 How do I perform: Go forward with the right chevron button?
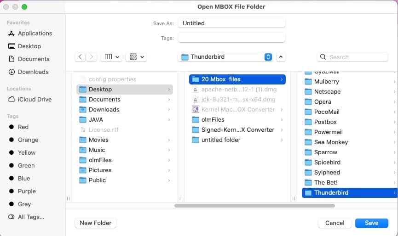[92, 57]
